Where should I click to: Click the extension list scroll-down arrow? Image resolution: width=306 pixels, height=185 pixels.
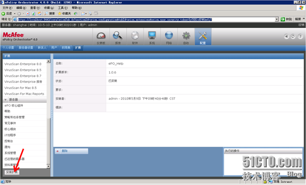pyautogui.click(x=48, y=166)
